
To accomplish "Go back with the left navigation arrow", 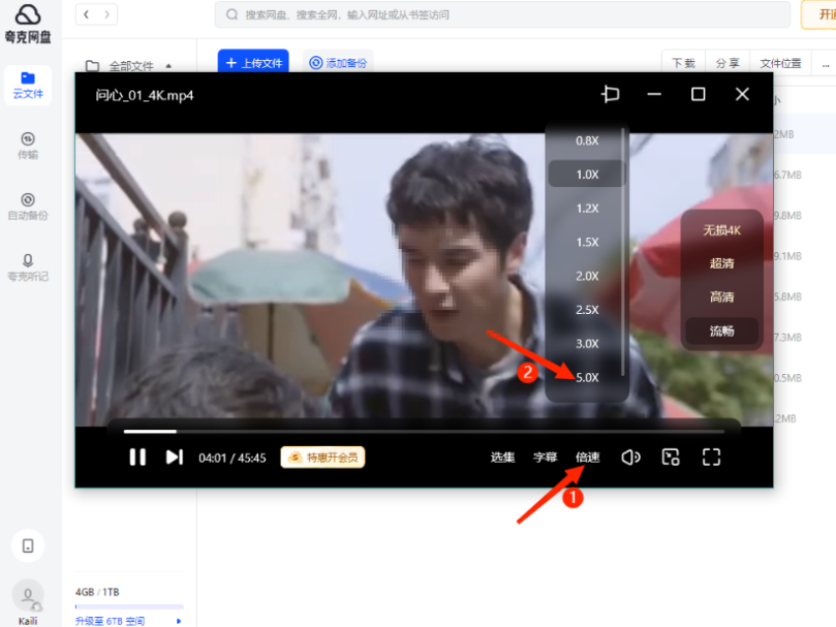I will tap(87, 15).
